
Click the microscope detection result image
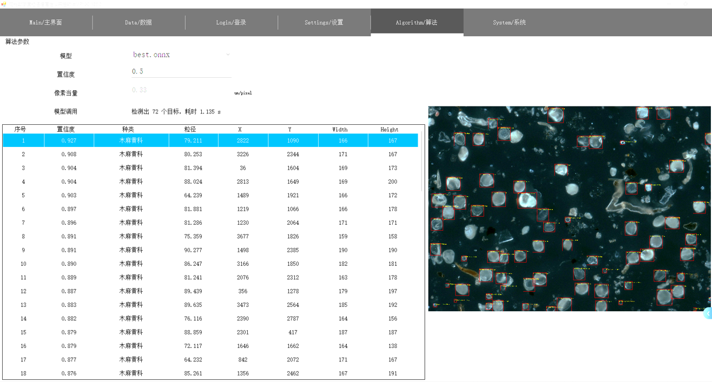569,209
